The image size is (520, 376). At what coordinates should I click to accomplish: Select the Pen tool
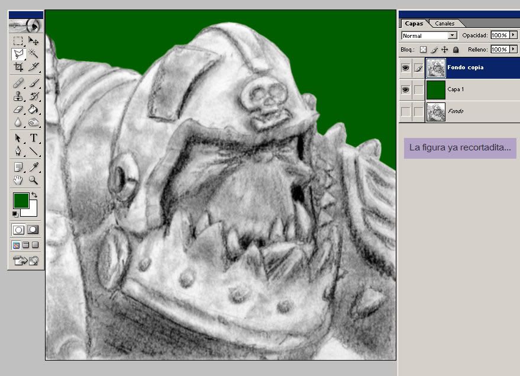18,151
